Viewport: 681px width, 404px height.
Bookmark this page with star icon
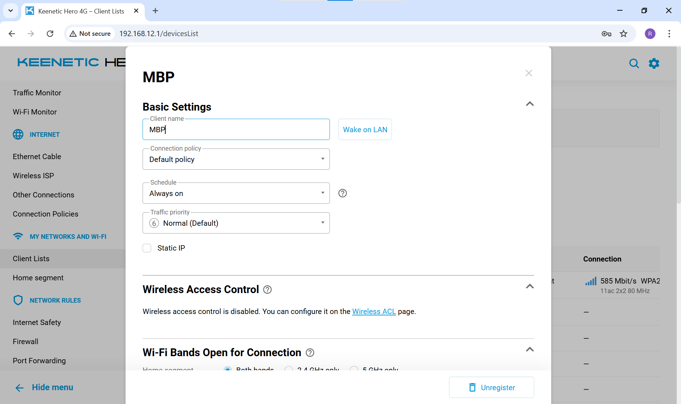pos(624,34)
